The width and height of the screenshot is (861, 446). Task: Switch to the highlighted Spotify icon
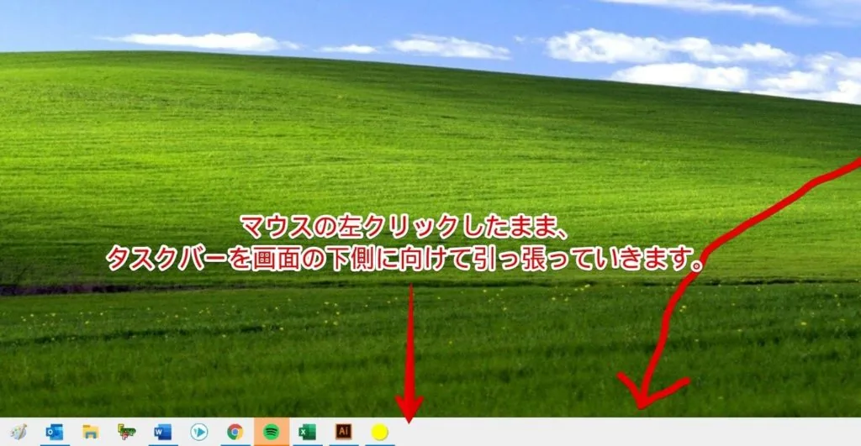click(x=272, y=433)
